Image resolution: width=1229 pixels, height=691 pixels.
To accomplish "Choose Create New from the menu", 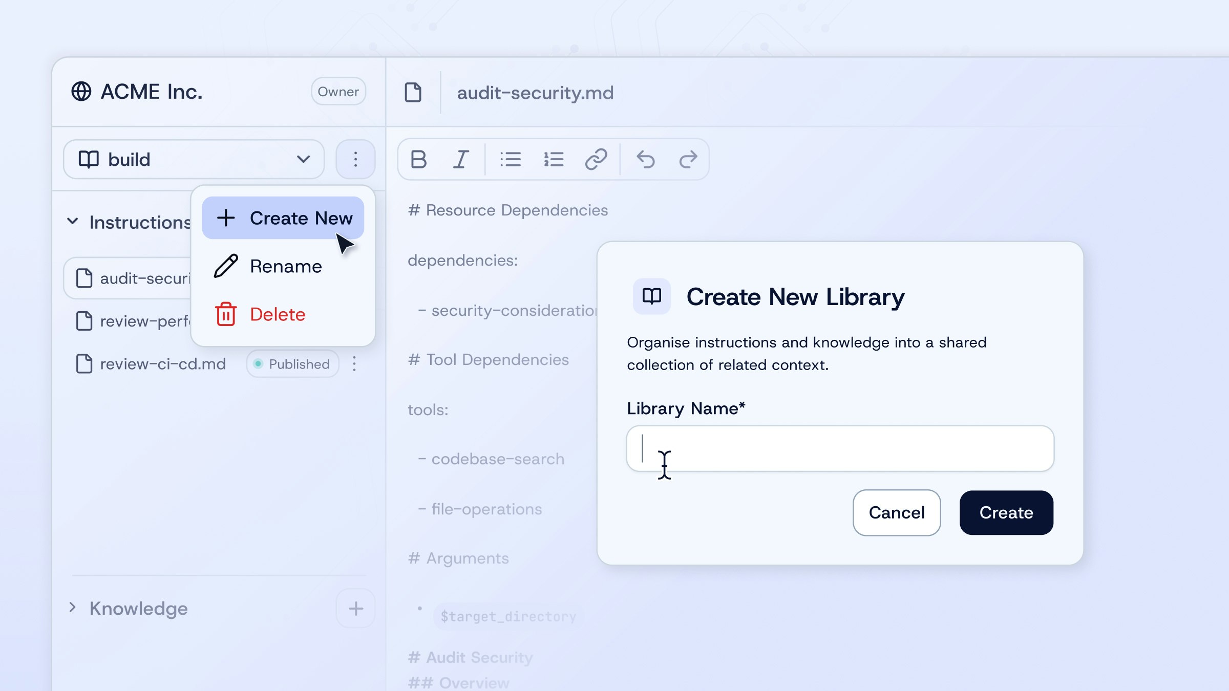I will click(x=283, y=218).
